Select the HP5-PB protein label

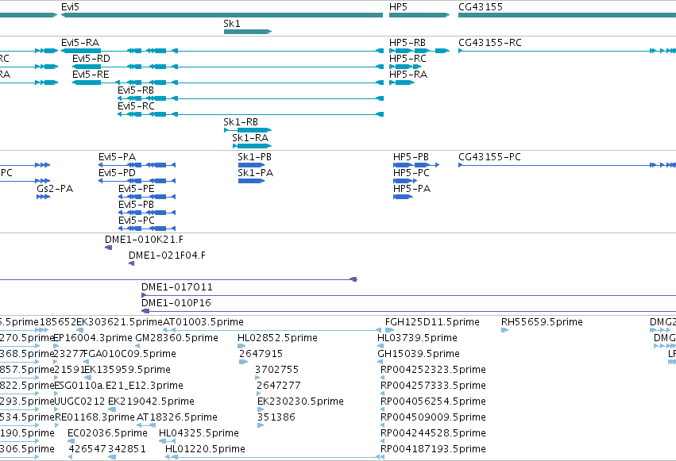pyautogui.click(x=411, y=157)
